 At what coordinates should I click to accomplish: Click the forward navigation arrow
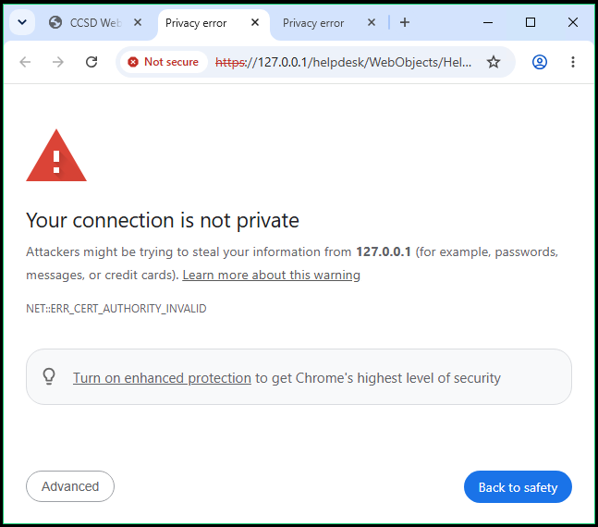[58, 62]
